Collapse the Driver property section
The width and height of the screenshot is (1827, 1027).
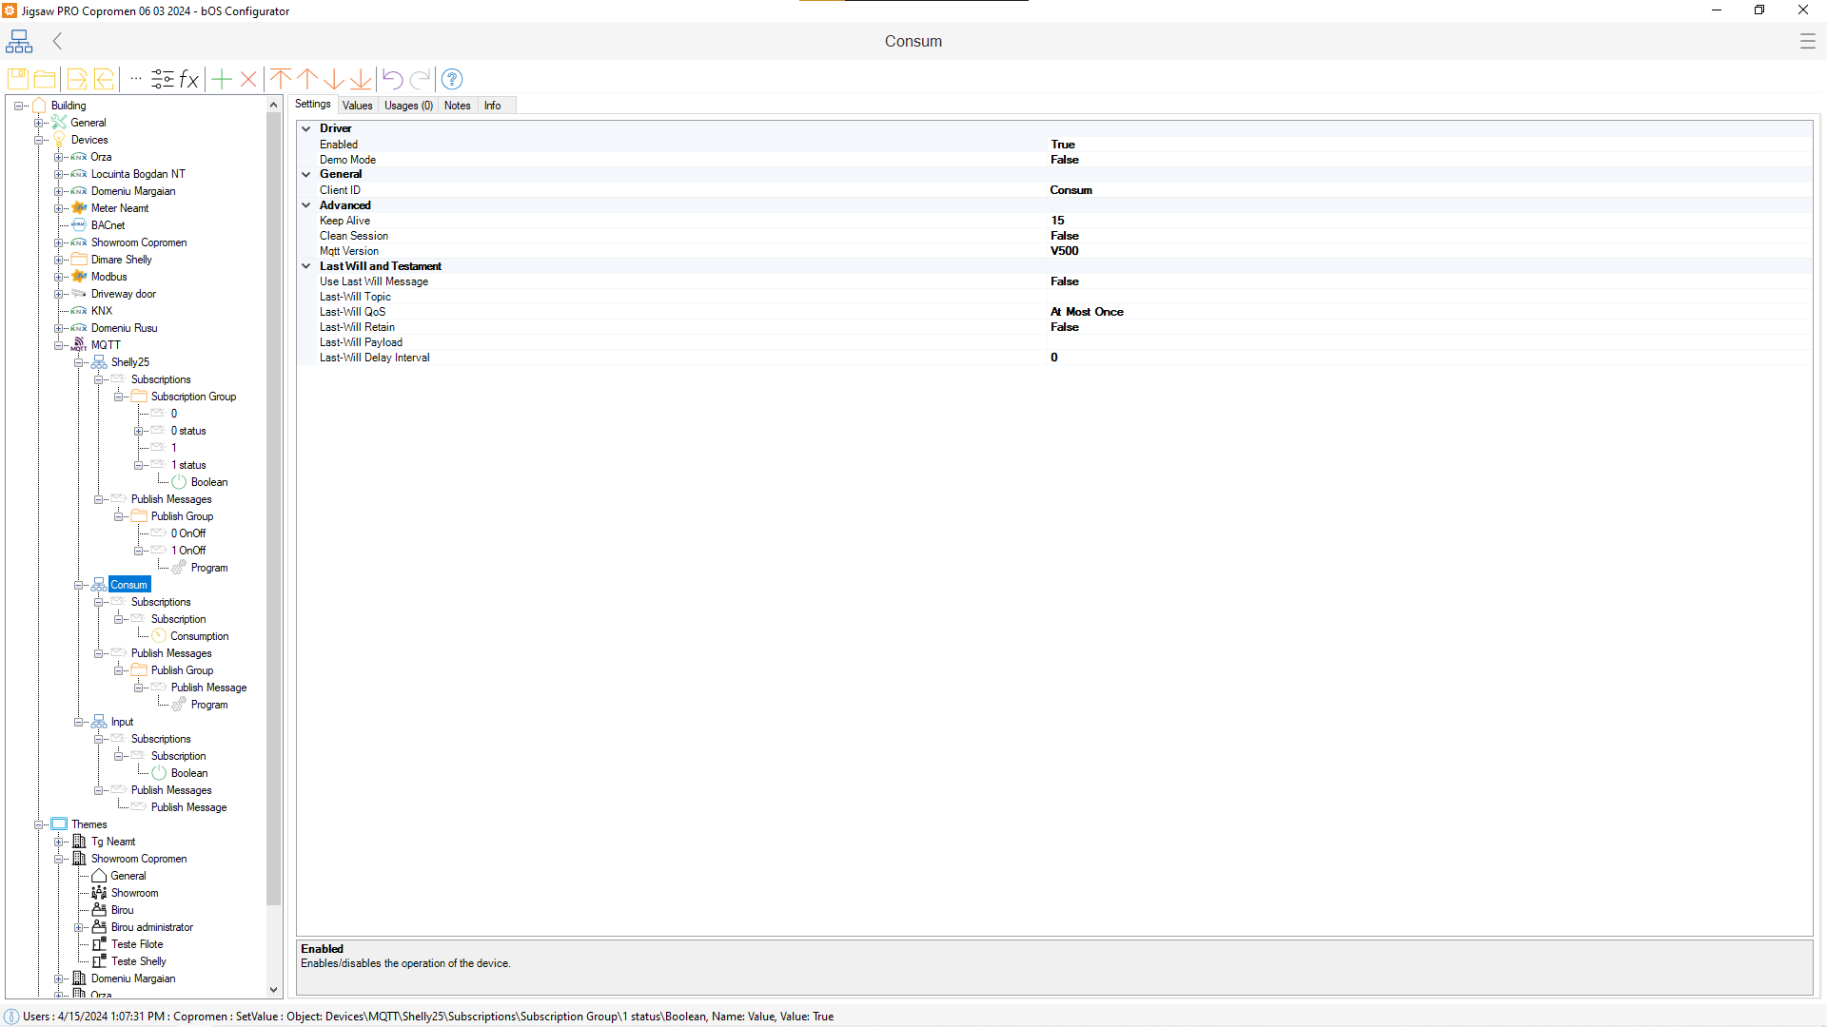pyautogui.click(x=306, y=128)
